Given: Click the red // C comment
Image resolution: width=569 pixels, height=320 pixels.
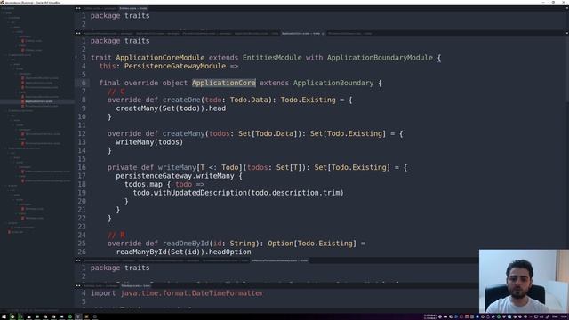Looking at the screenshot, I should pos(116,92).
